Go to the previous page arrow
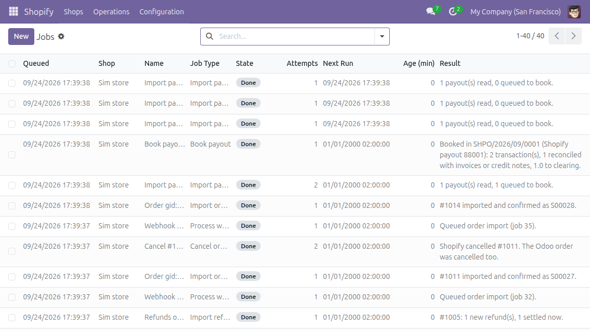 point(557,36)
